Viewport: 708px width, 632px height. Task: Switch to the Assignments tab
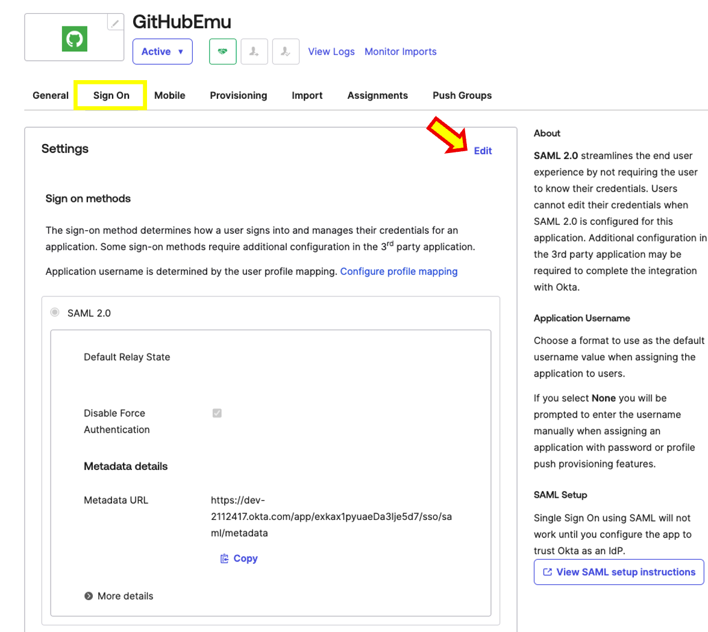[377, 95]
